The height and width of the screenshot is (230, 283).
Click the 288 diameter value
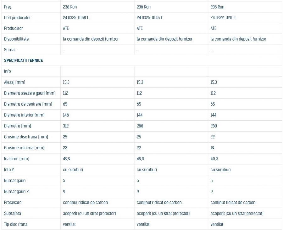(x=140, y=126)
